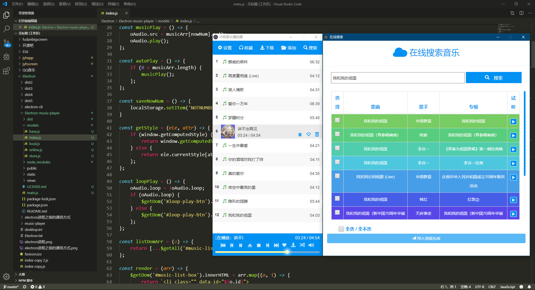This screenshot has width=535, height=290.
Task: Expand the NPM 脚本 section
Action: point(55,281)
